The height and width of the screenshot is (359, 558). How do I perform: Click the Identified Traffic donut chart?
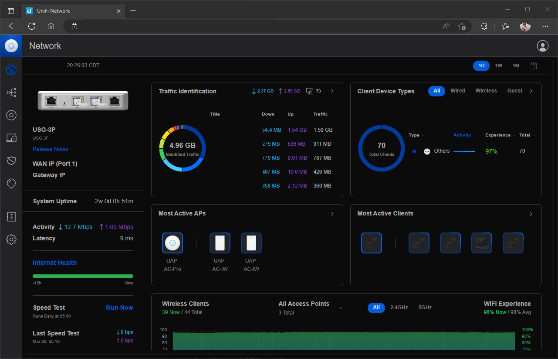pos(183,148)
